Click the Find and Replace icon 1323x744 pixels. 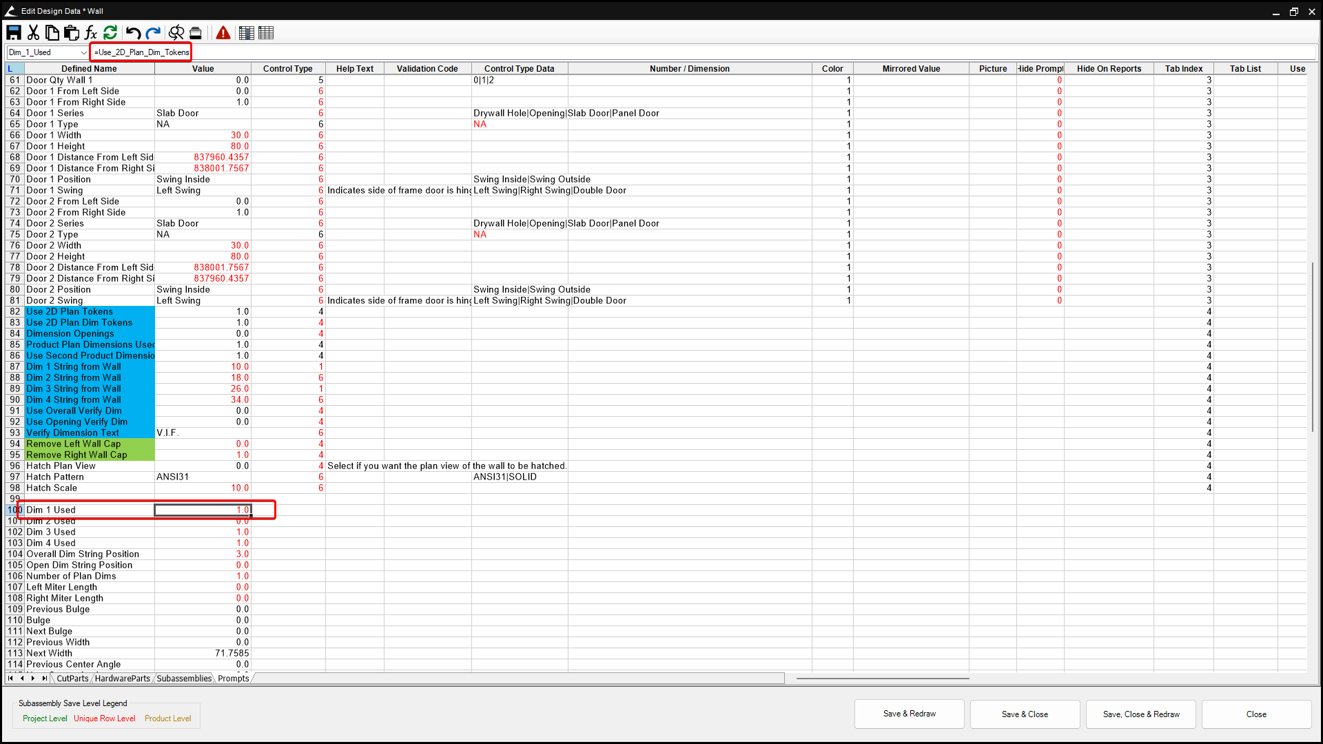tap(176, 32)
